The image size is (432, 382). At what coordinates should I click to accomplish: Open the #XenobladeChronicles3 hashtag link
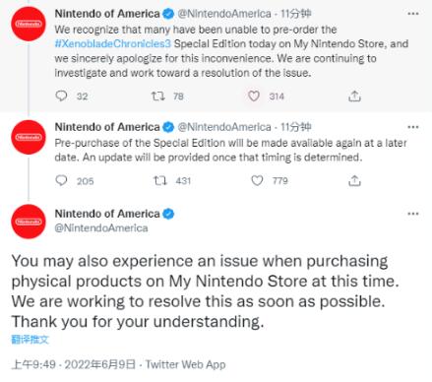click(113, 43)
